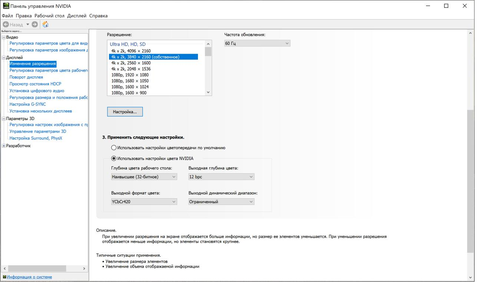The image size is (479, 282).
Task: Open the Информация о системе link
Action: click(29, 277)
